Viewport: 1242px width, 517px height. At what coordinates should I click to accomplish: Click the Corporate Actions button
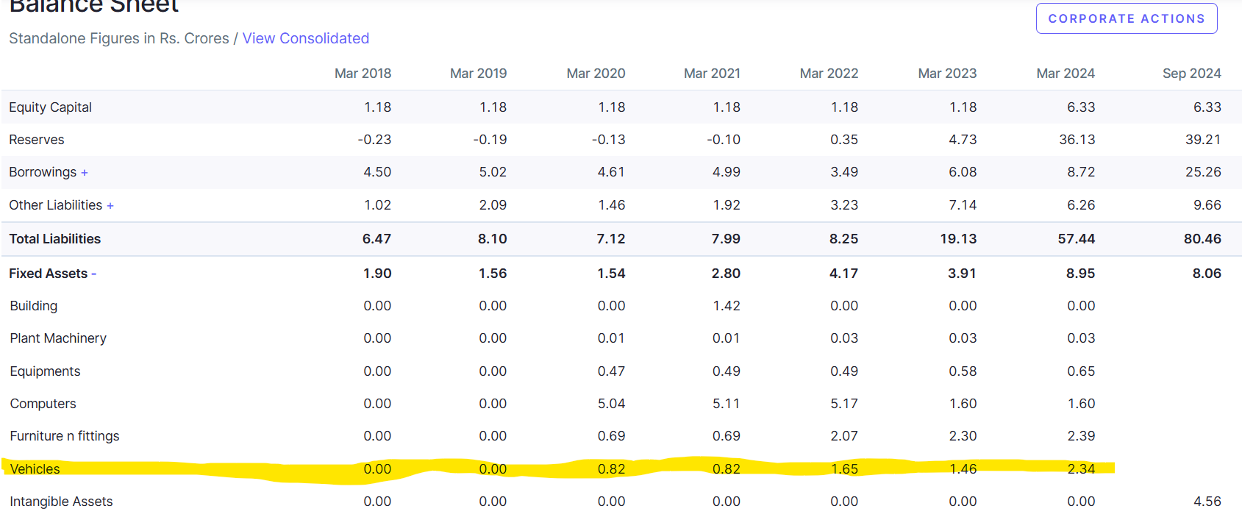[1127, 18]
